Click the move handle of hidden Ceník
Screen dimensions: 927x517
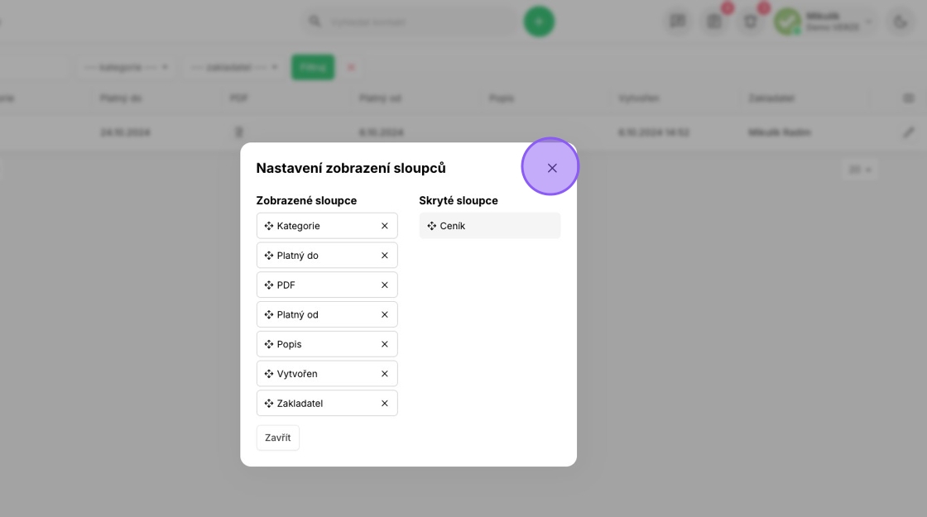[431, 226]
